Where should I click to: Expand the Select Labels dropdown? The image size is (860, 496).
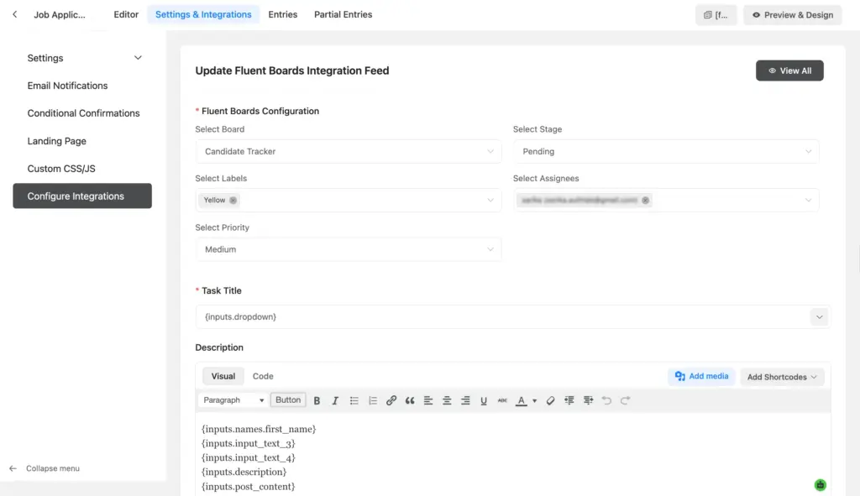click(490, 200)
